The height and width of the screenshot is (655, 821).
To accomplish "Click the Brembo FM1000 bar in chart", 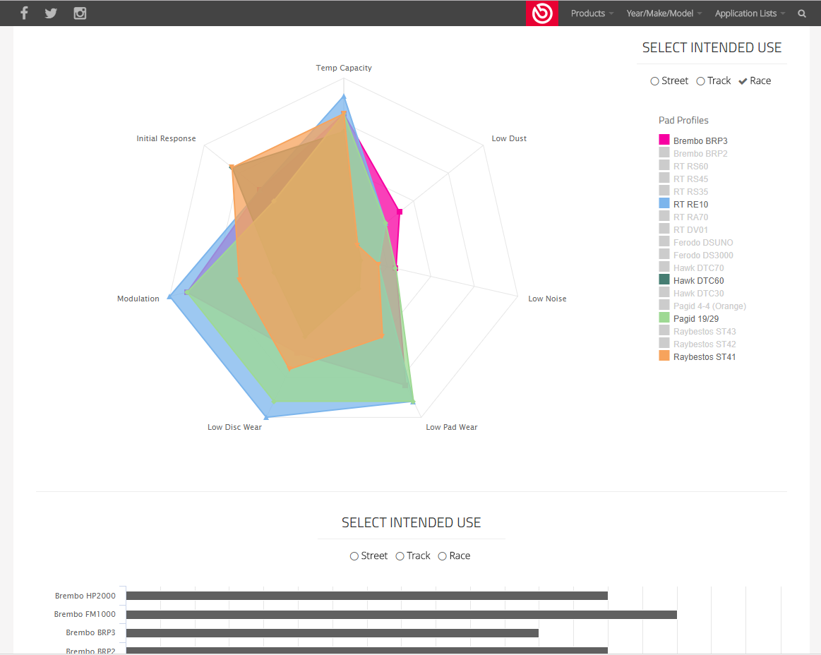I will [x=401, y=615].
